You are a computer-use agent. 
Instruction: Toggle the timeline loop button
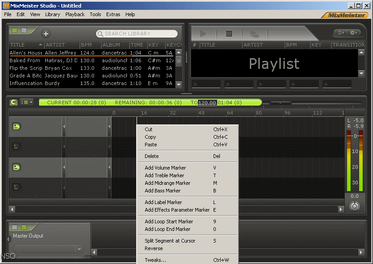point(14,102)
